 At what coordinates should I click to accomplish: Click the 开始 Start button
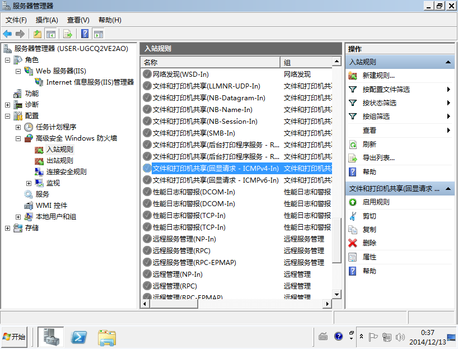15,337
